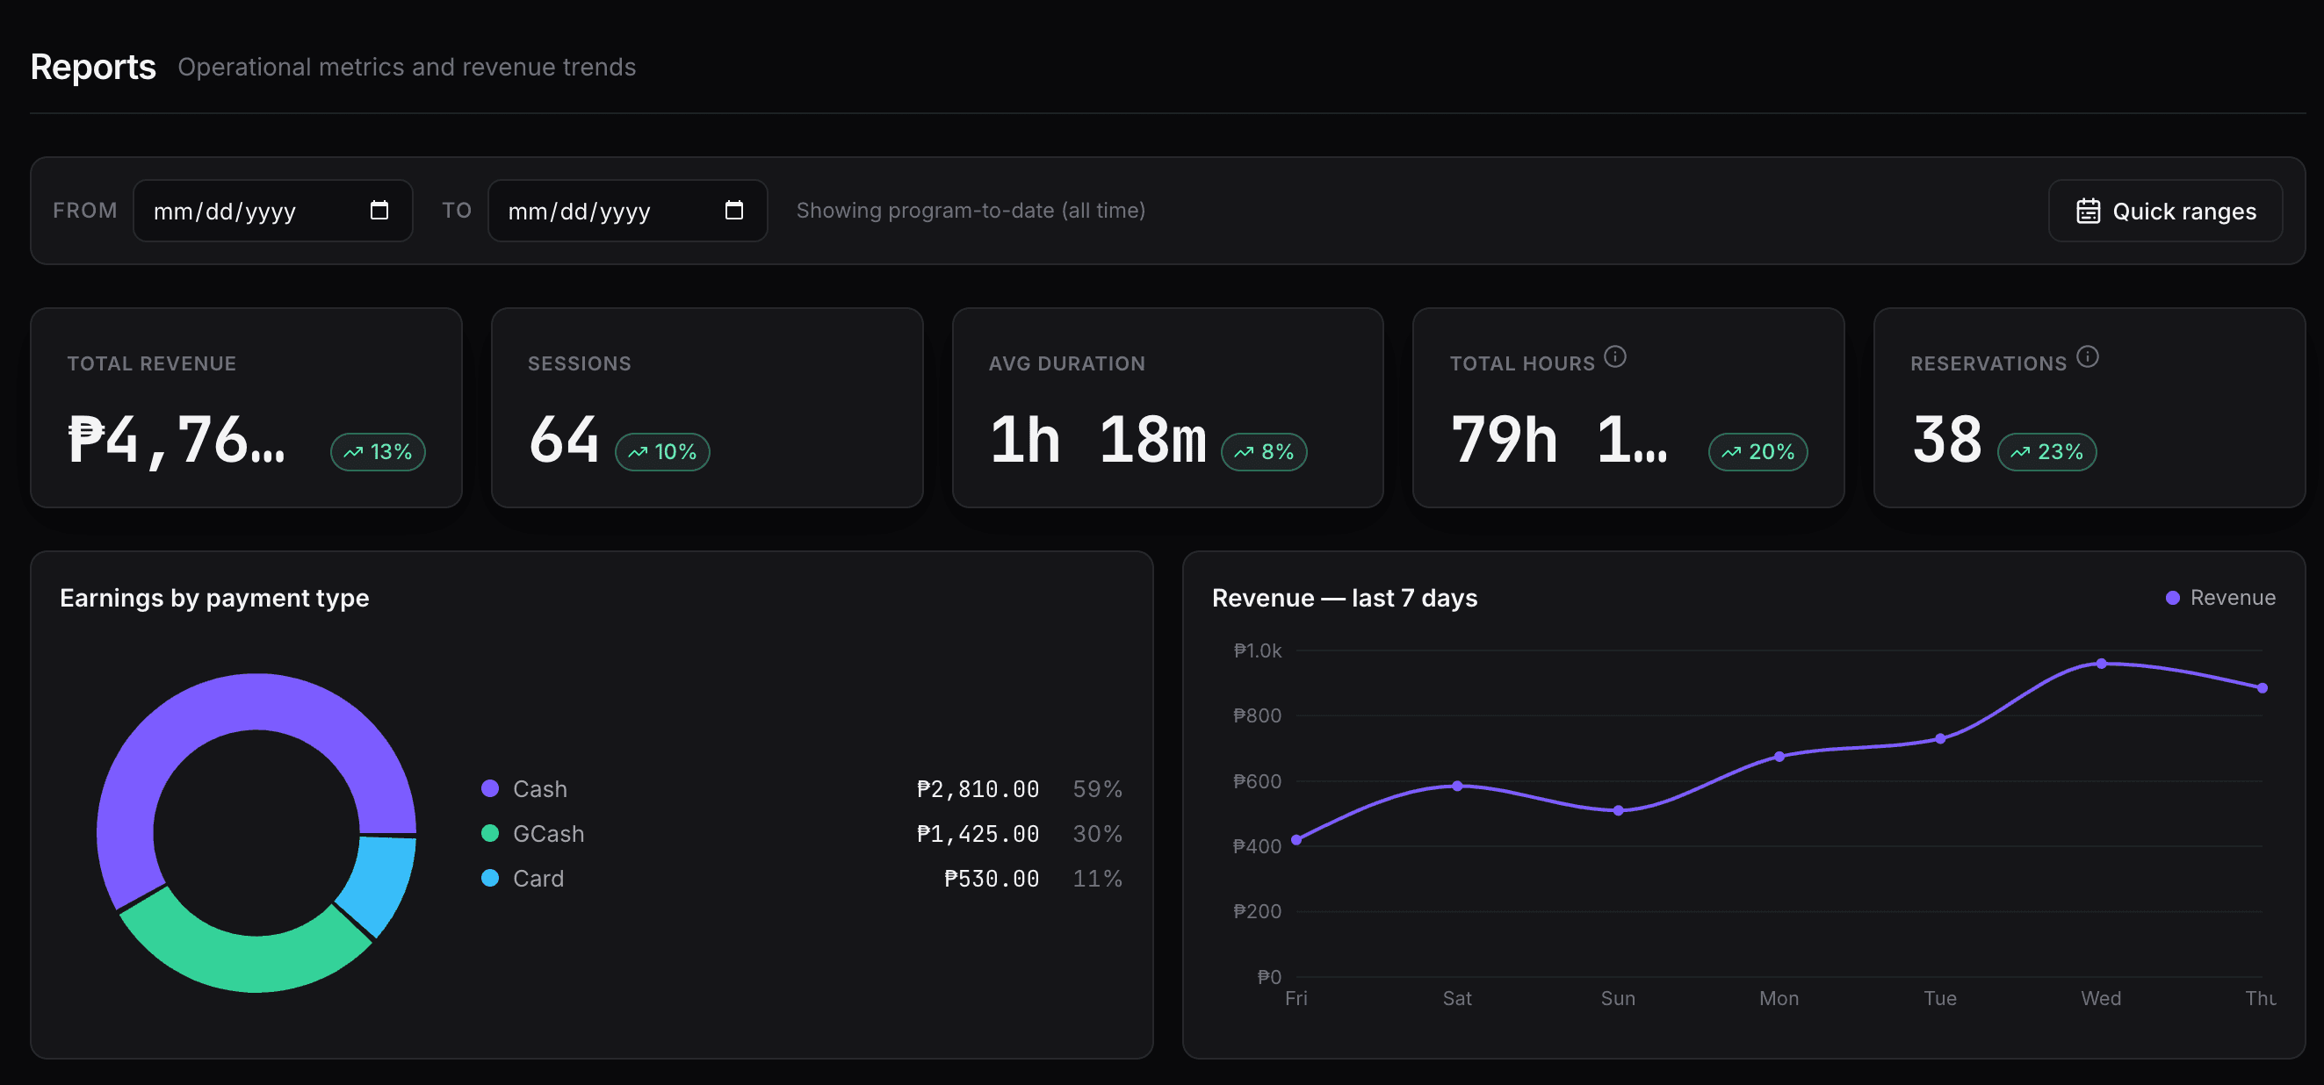Image resolution: width=2324 pixels, height=1085 pixels.
Task: Click the Total Hours info icon
Action: tap(1615, 356)
